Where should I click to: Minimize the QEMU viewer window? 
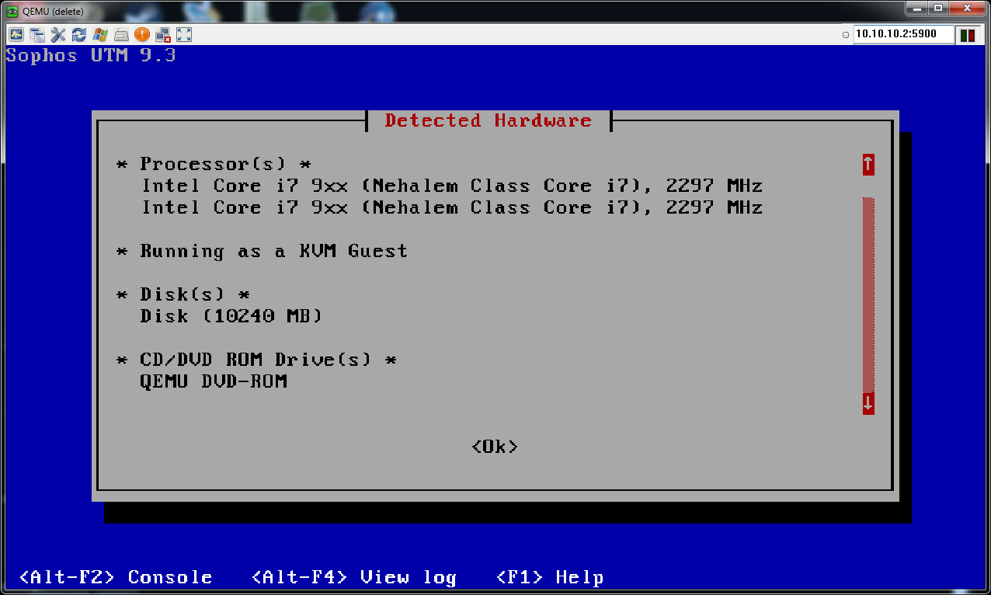click(x=916, y=9)
